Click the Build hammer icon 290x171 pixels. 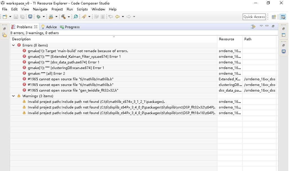63,17
